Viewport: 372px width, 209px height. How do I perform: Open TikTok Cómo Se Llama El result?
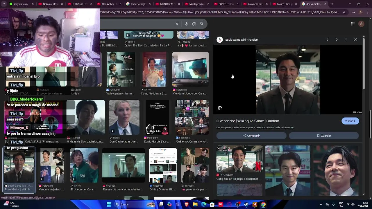154,69
